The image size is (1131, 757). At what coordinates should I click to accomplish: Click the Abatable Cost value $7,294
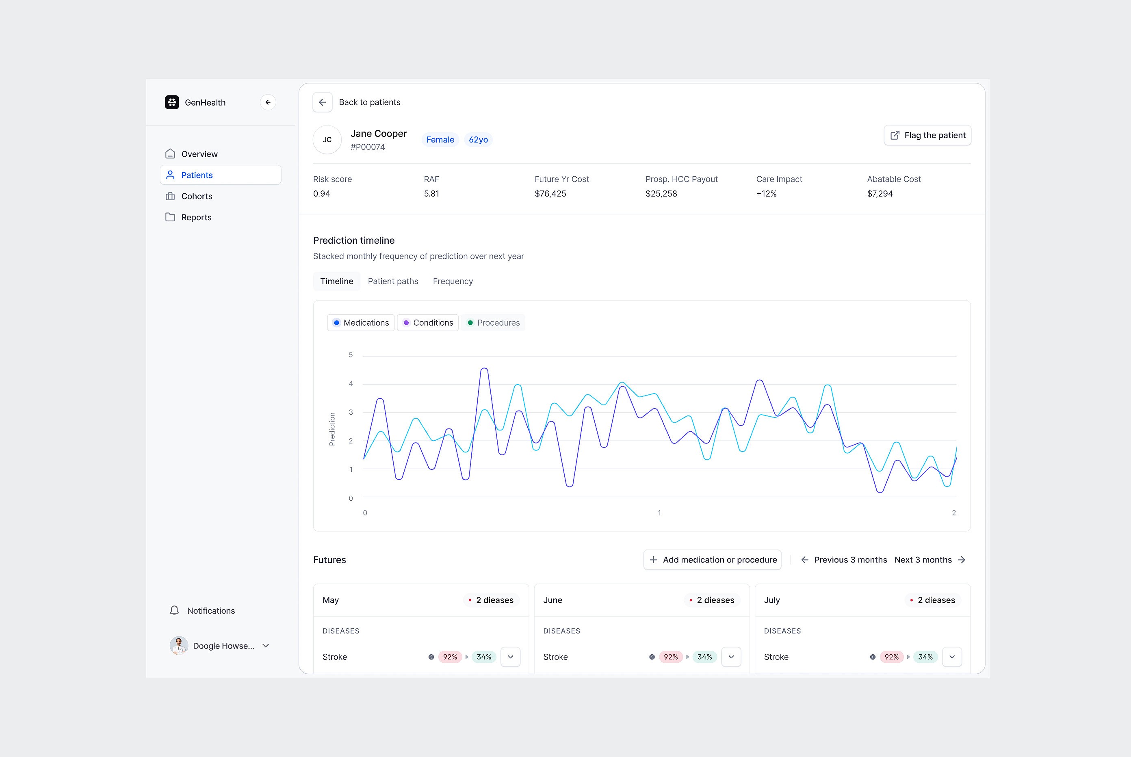(880, 194)
